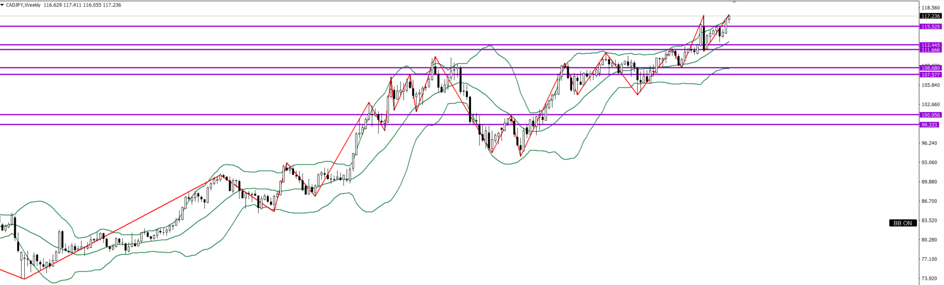Viewport: 944px width, 285px height.
Task: Click the gray chart shift triangle marker
Action: (734, 2)
